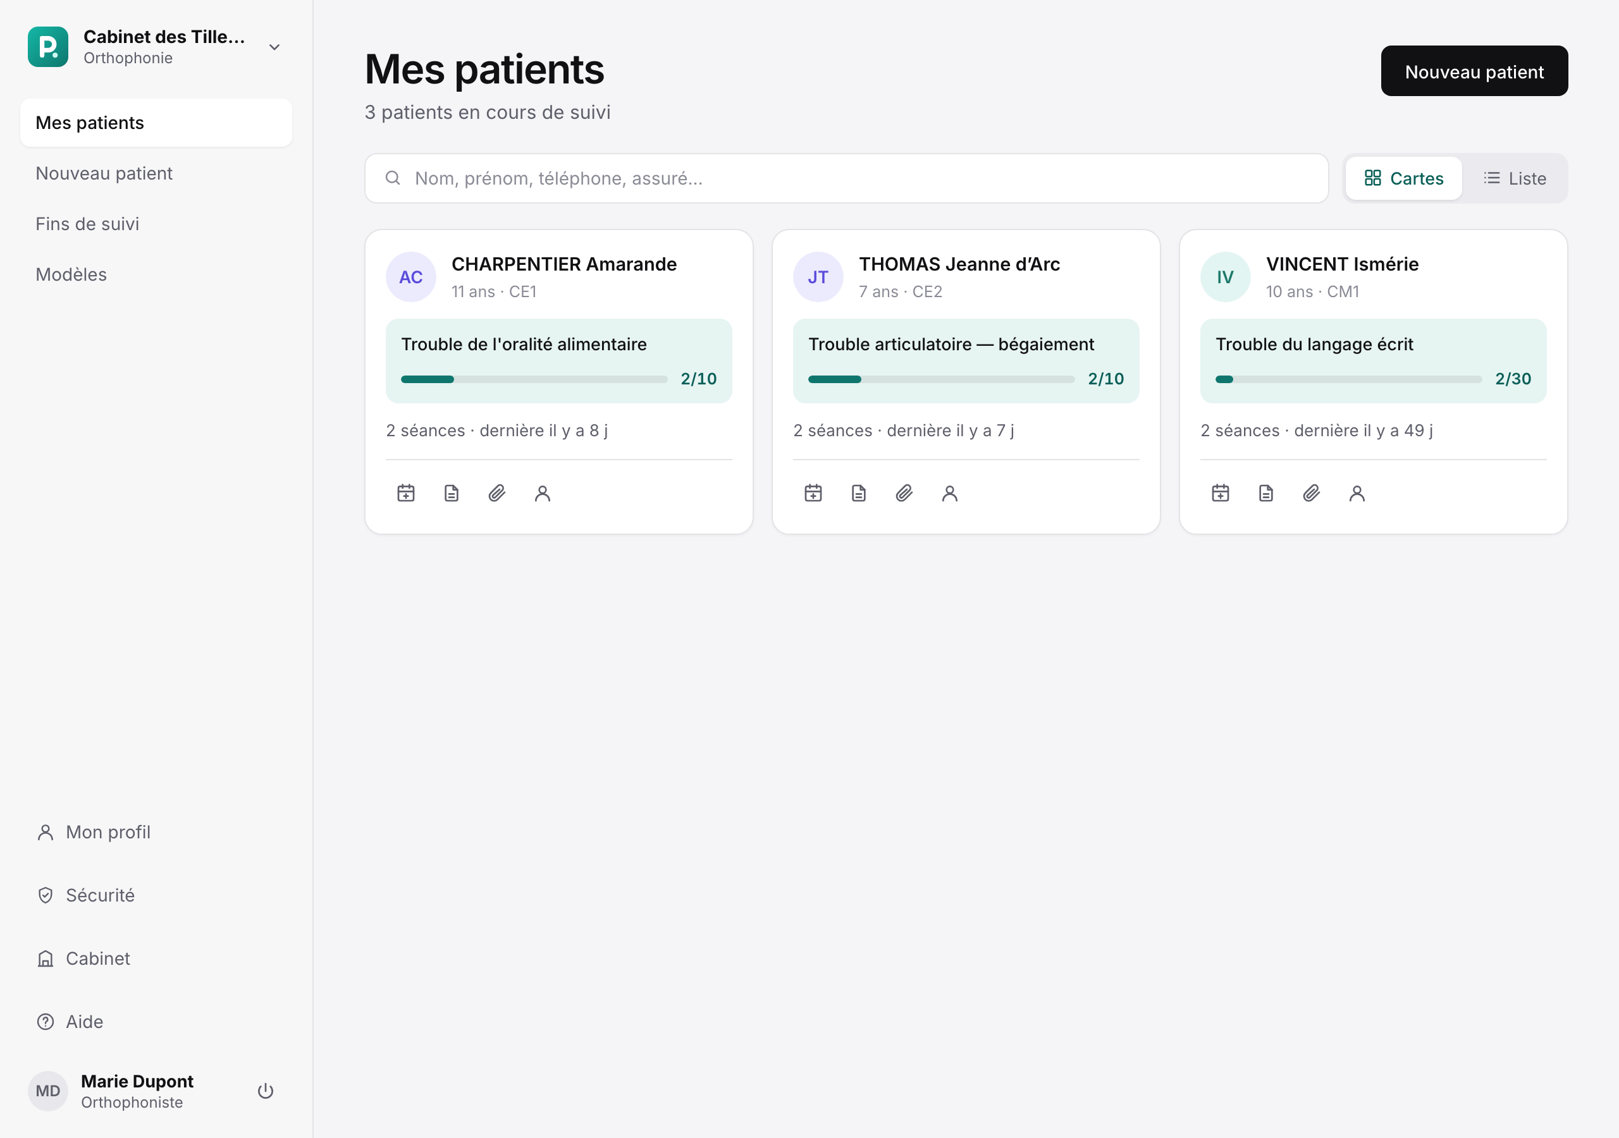Screen dimensions: 1619x1138
Task: Click the MD user avatar
Action: pyautogui.click(x=48, y=1091)
